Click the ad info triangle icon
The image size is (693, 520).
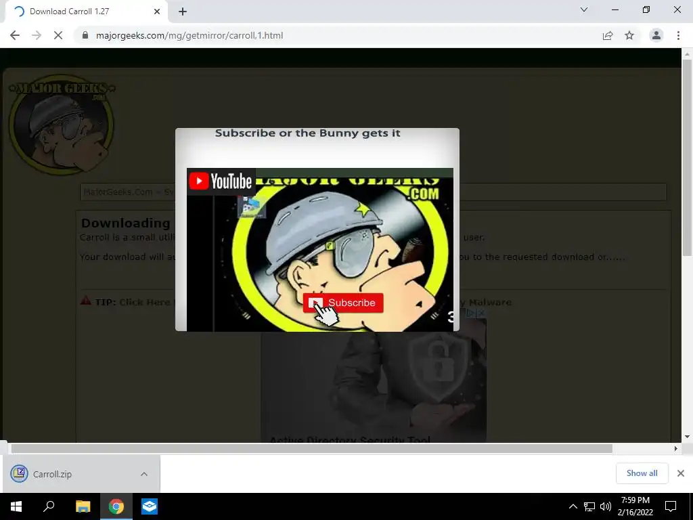coord(470,313)
